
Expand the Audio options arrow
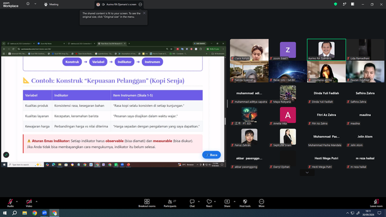[x=17, y=201]
